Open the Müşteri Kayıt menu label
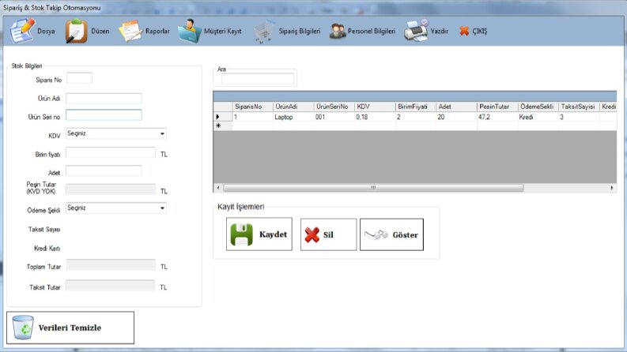Screen dimensions: 627x352 [x=223, y=31]
